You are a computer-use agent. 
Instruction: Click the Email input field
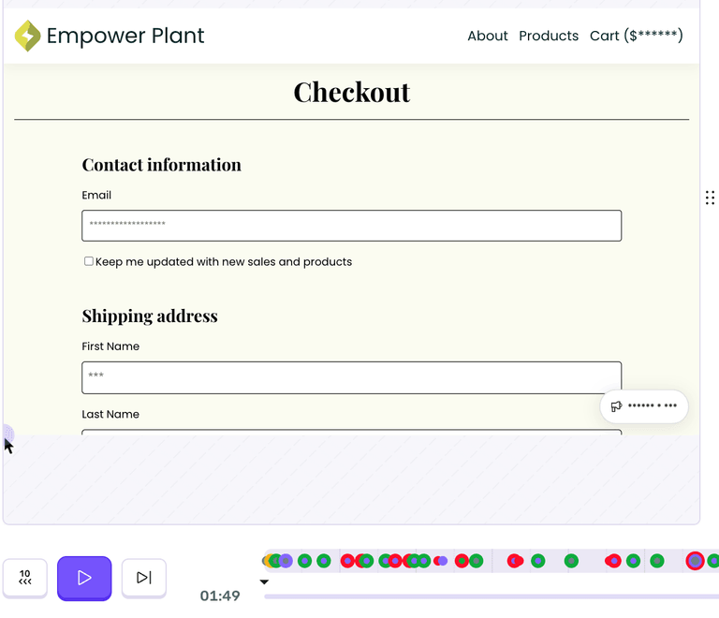tap(351, 226)
